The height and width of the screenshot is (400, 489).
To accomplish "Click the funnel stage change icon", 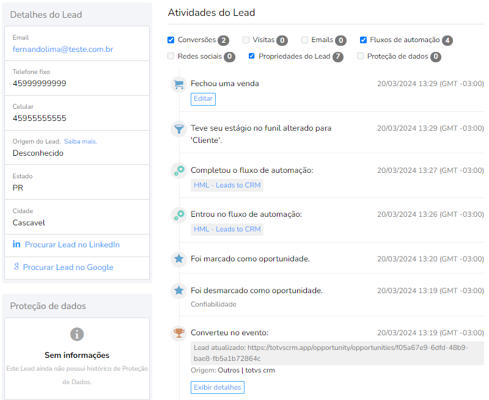I will (178, 129).
